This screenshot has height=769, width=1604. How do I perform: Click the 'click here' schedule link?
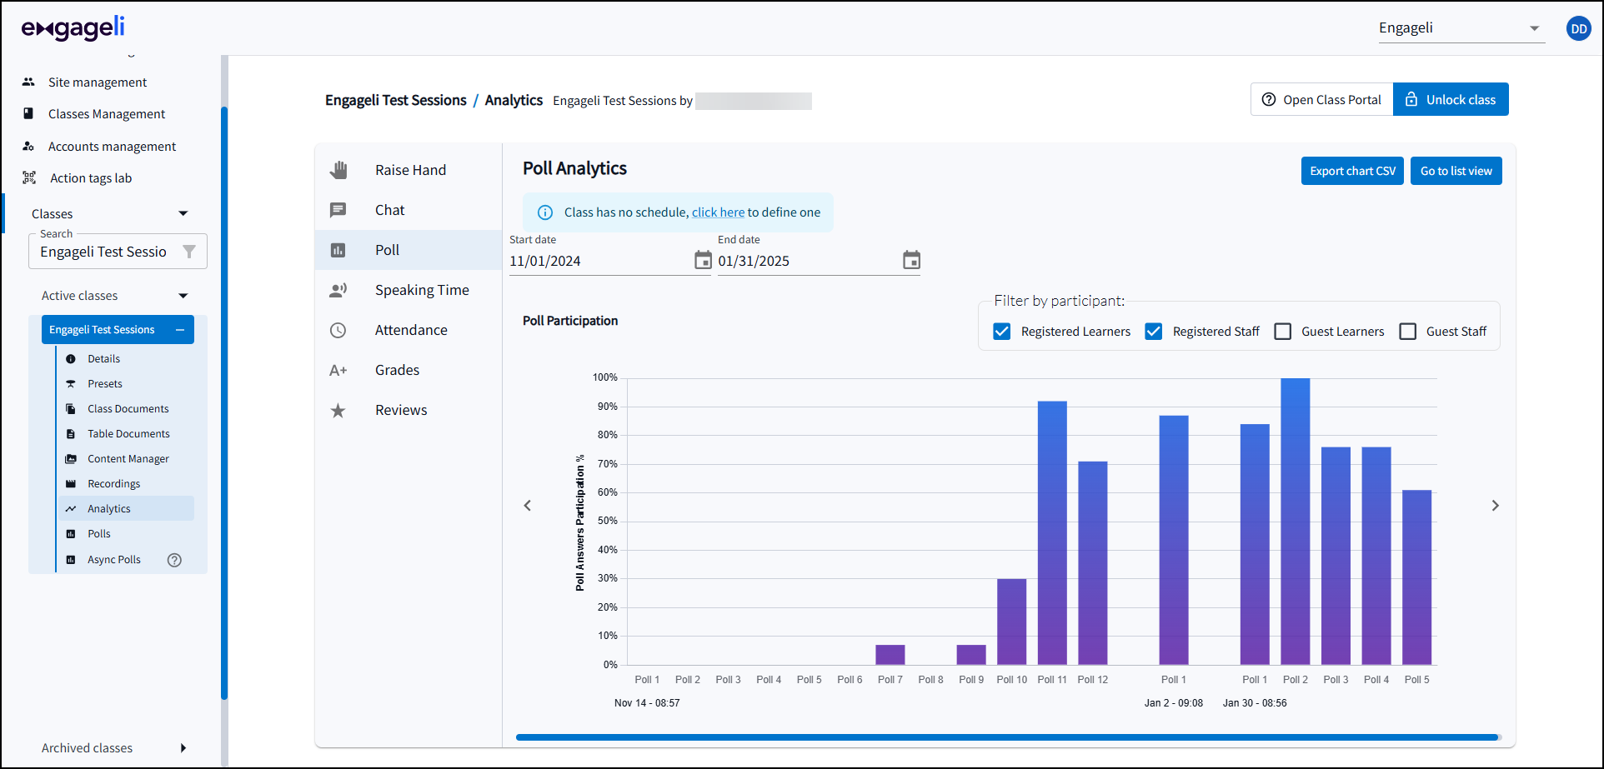(x=718, y=212)
